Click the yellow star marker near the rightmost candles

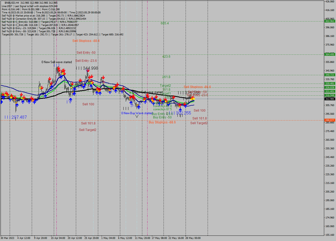193,99
